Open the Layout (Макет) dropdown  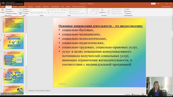point(26,9)
